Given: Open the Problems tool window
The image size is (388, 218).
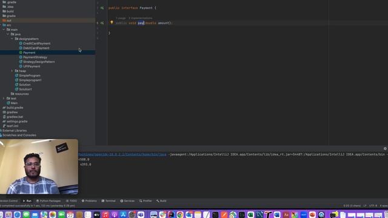Looking at the screenshot, I should [x=89, y=201].
